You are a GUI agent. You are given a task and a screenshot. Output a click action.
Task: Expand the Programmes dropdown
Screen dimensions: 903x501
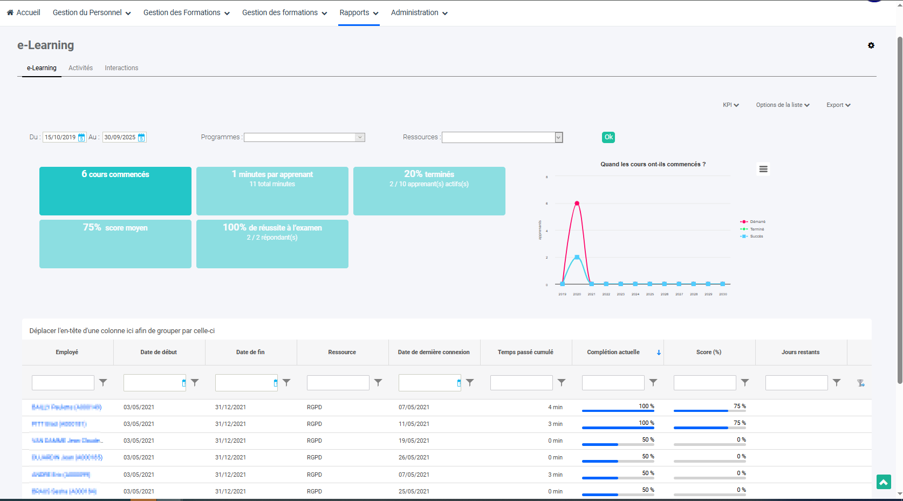click(359, 137)
